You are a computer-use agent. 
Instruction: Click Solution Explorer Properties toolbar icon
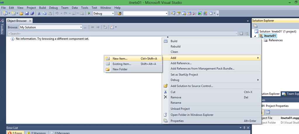(256, 26)
